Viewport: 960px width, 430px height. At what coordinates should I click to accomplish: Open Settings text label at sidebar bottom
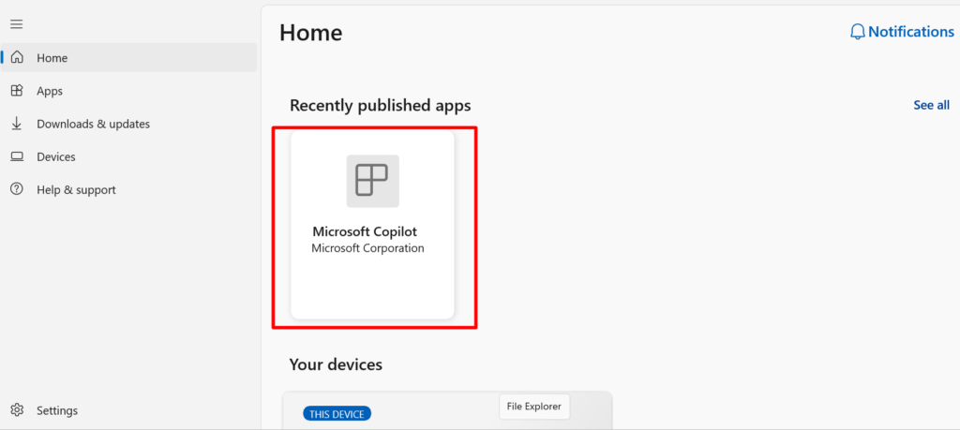[57, 410]
